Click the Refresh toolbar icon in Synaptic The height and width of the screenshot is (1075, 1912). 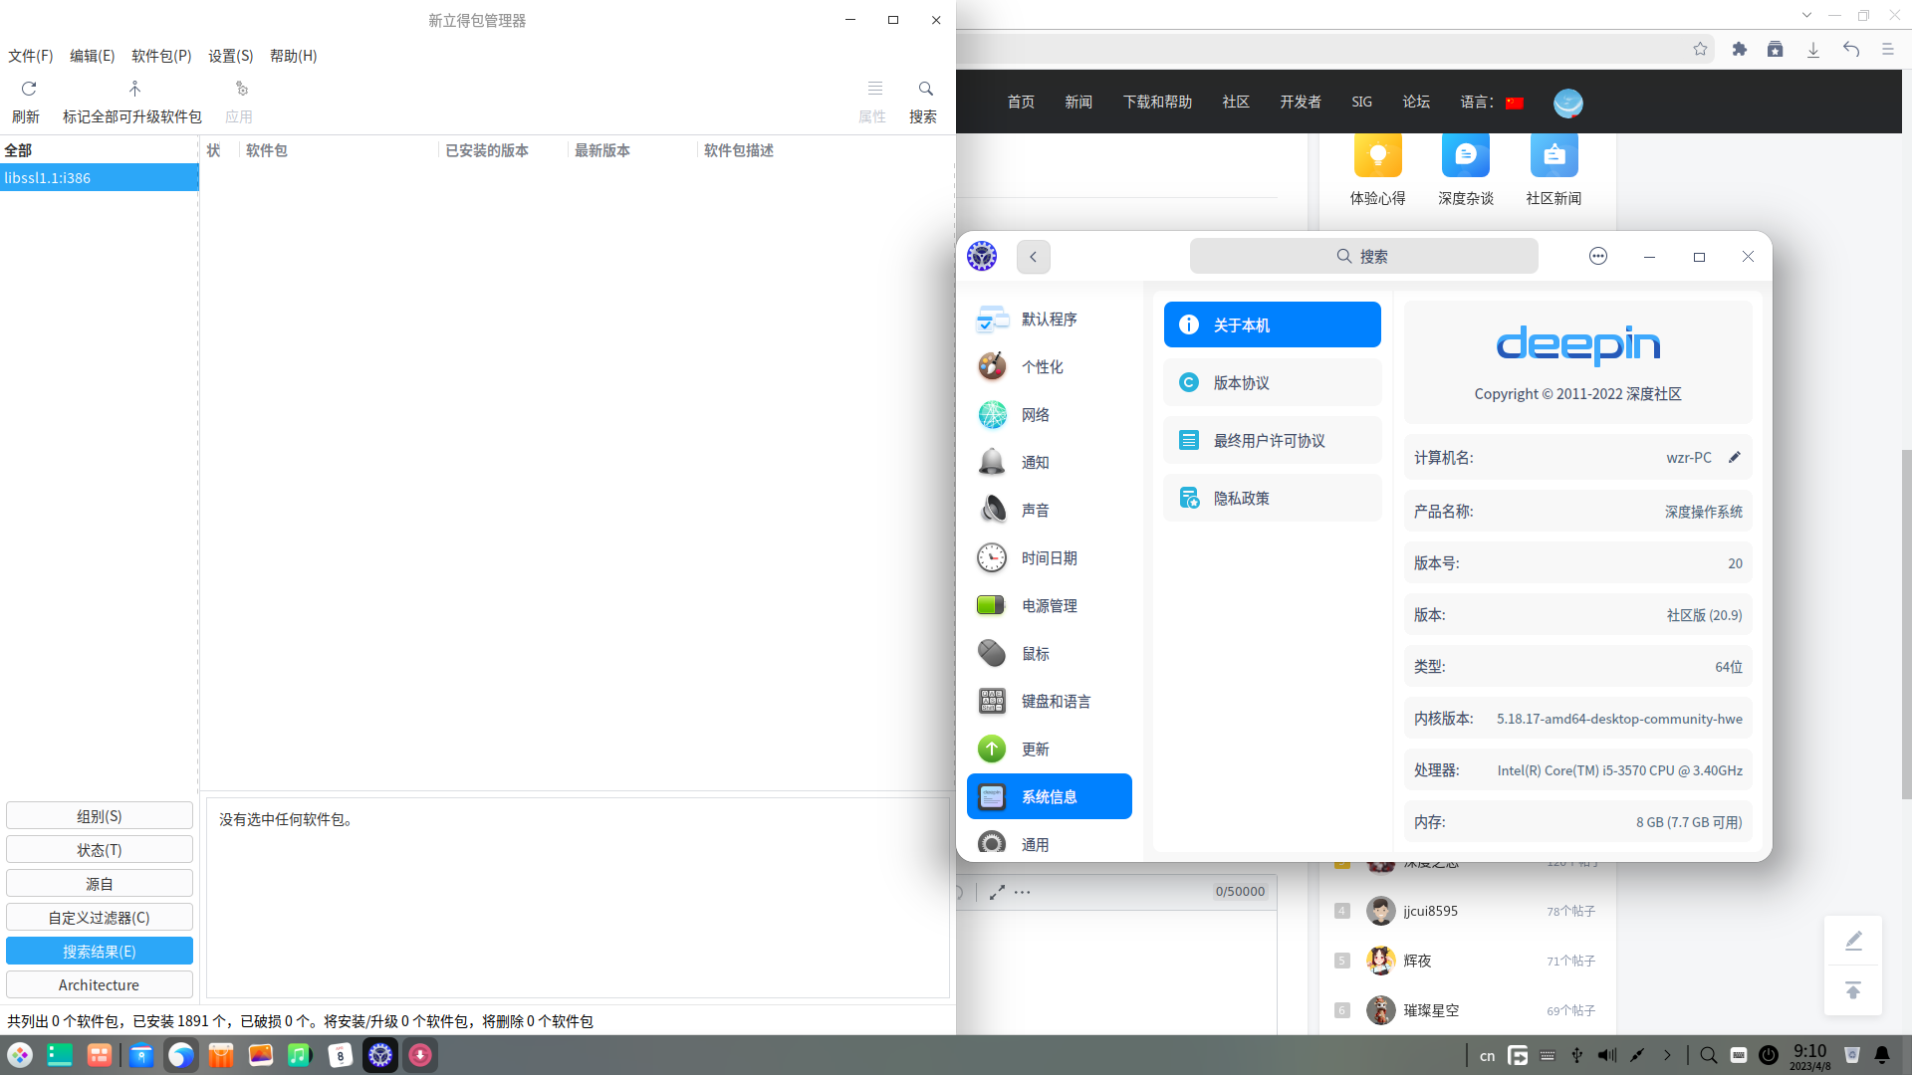28,90
